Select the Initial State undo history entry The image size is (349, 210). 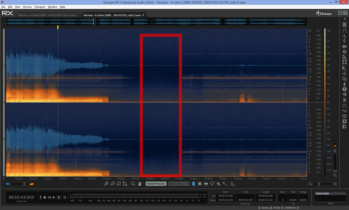point(330,194)
